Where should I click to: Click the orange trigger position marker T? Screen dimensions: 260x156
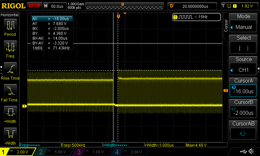click(118, 16)
